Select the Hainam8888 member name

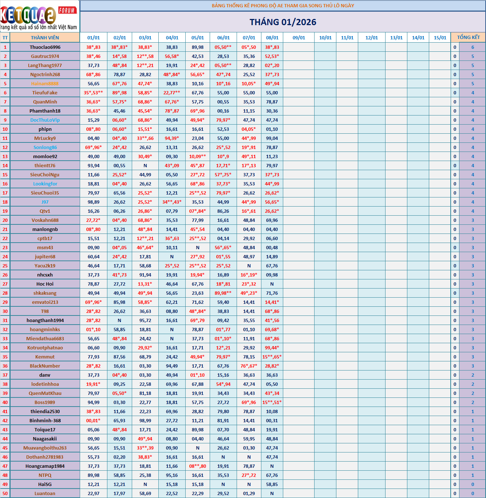coord(45,83)
